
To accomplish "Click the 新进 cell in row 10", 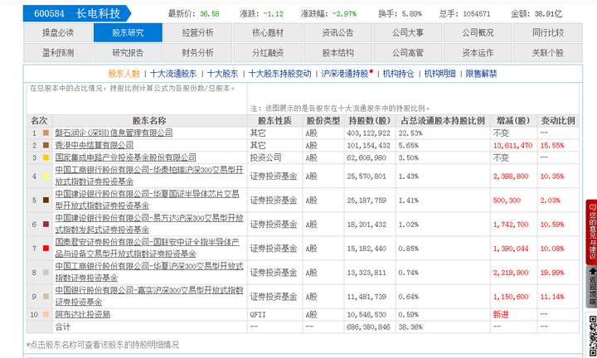I will click(x=501, y=315).
